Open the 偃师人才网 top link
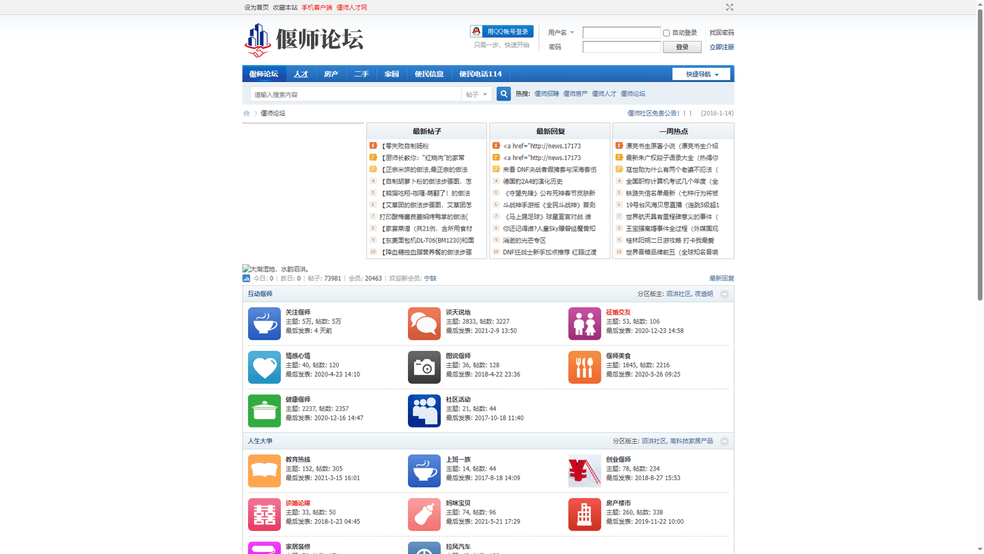 (352, 8)
